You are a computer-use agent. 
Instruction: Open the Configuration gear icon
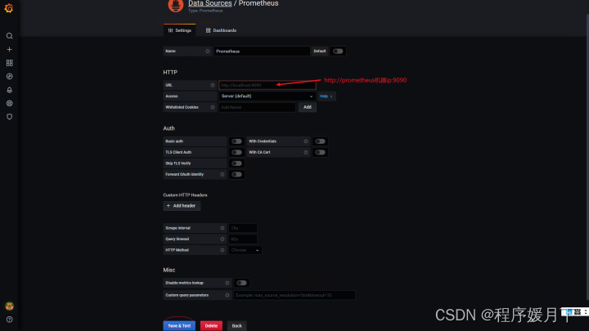click(x=9, y=103)
